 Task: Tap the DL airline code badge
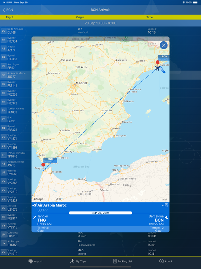tap(3, 31)
